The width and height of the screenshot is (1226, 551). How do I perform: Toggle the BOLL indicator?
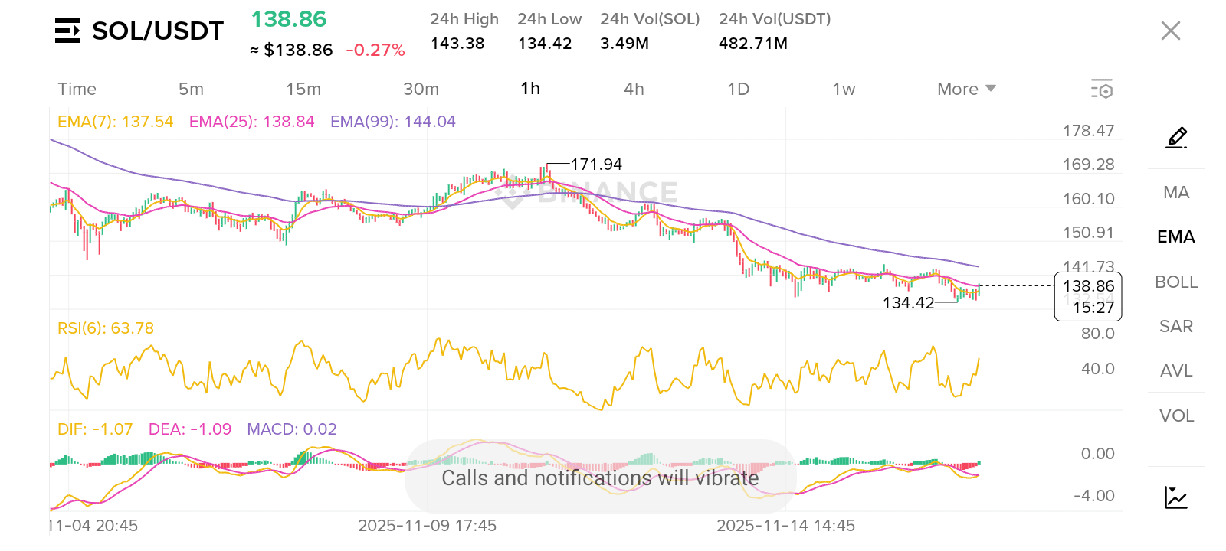pyautogui.click(x=1176, y=282)
